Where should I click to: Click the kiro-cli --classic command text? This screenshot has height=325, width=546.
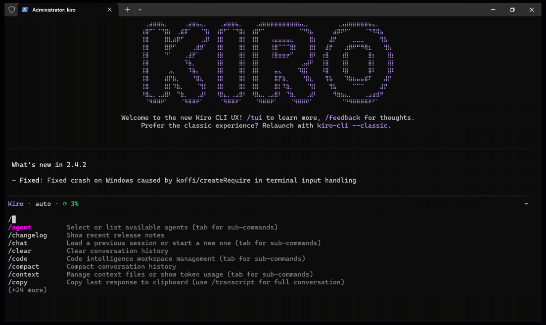(352, 125)
